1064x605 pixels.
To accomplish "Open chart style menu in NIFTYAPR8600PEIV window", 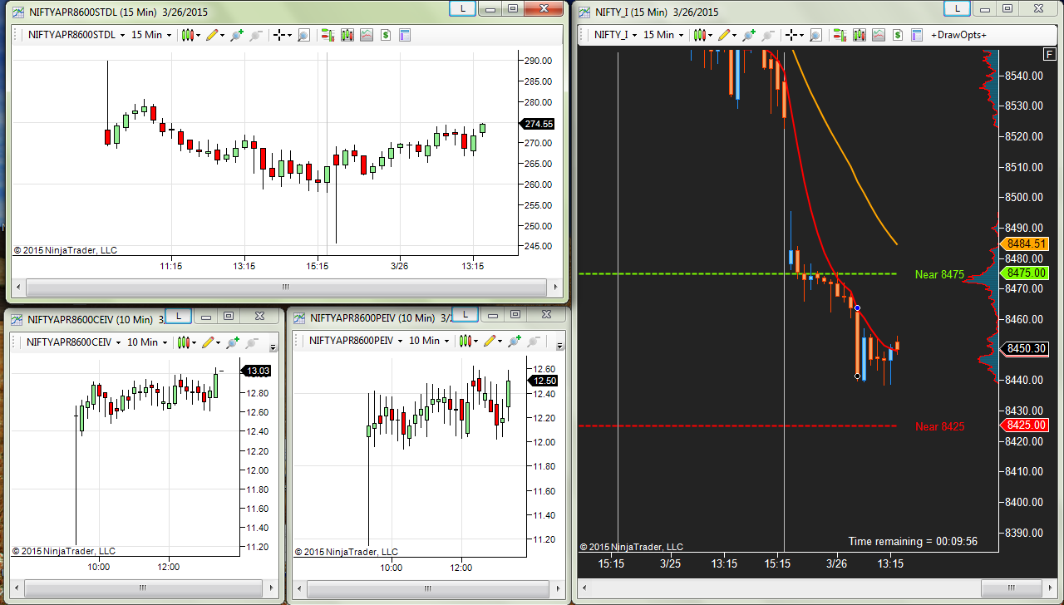I will pyautogui.click(x=468, y=341).
